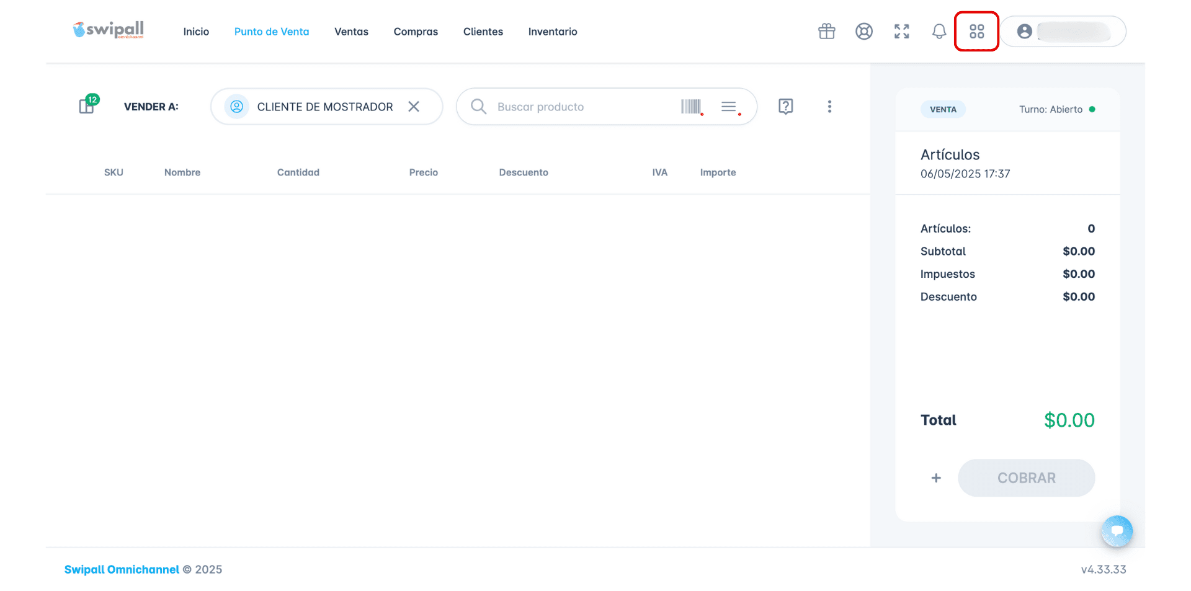Click the plus icon beside COBRAR
Screen dimensions: 1191x591
(x=936, y=478)
